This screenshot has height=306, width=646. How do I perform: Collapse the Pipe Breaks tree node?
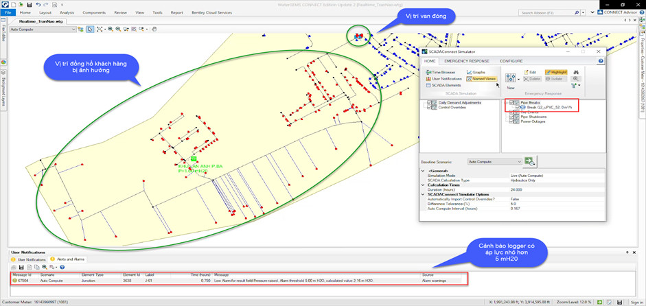[x=506, y=102]
